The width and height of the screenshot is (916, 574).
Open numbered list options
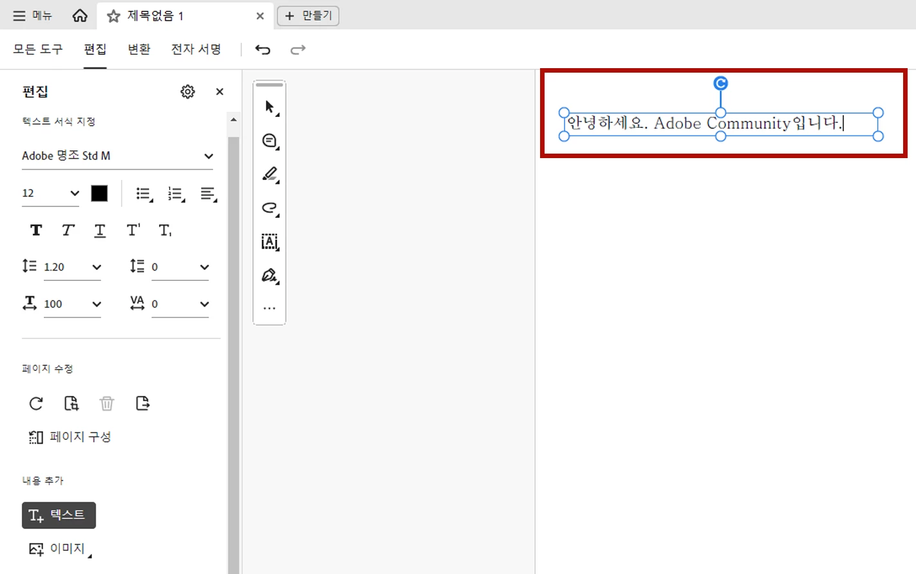click(x=176, y=194)
